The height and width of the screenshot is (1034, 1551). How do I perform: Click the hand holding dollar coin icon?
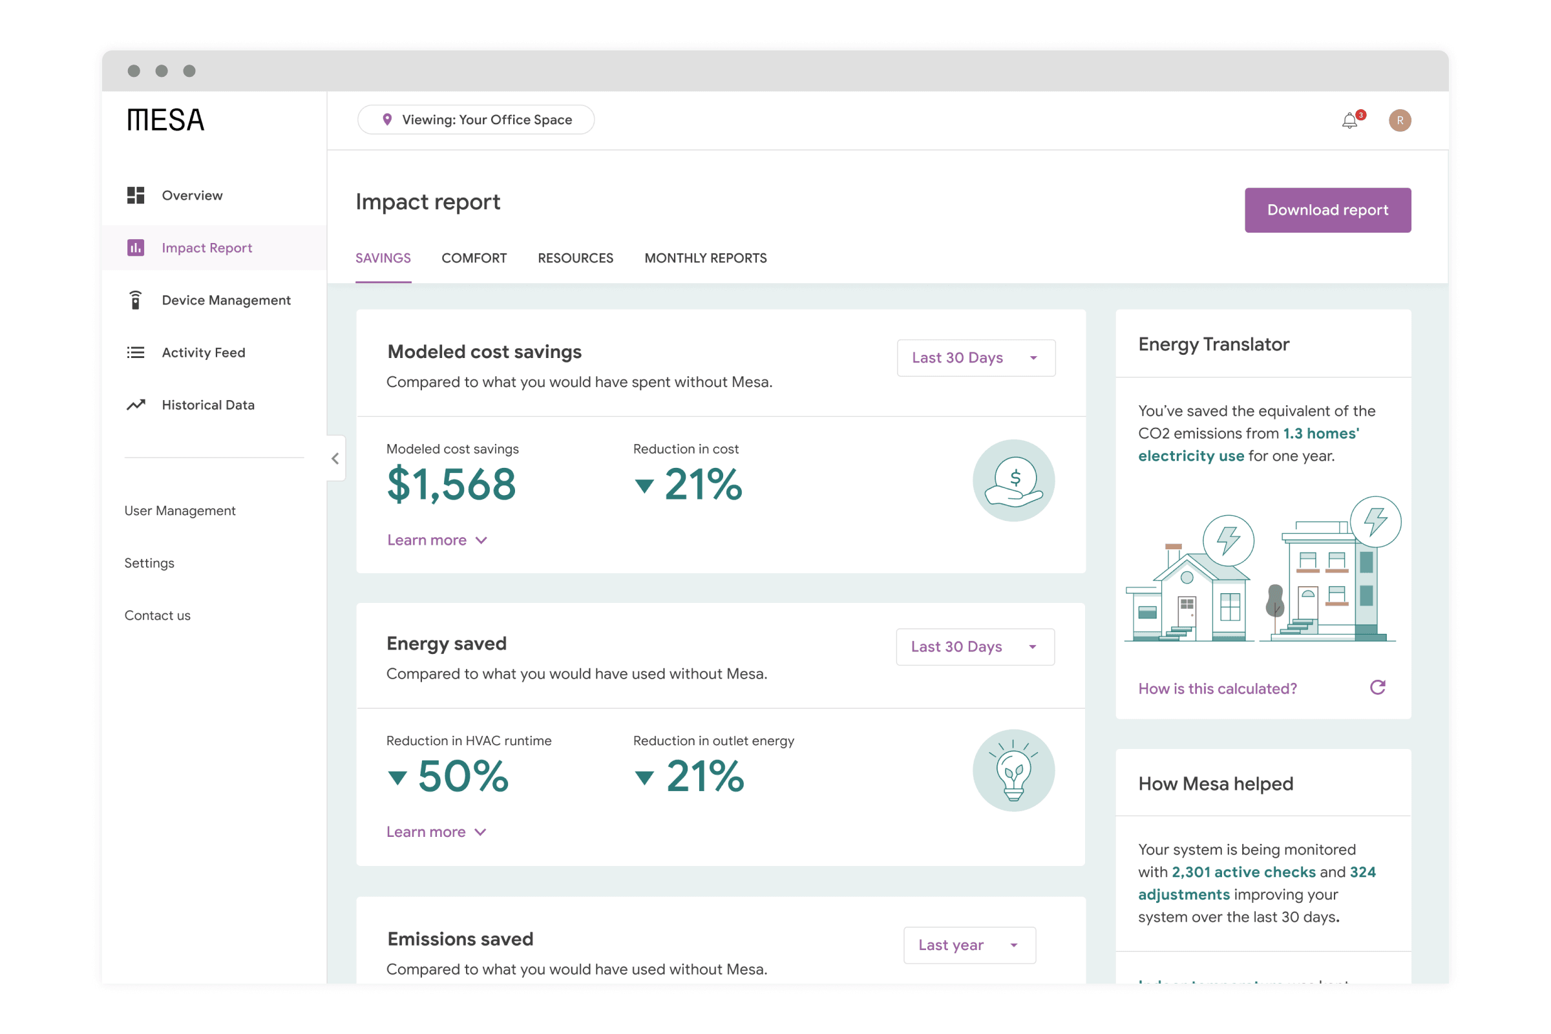(1013, 481)
